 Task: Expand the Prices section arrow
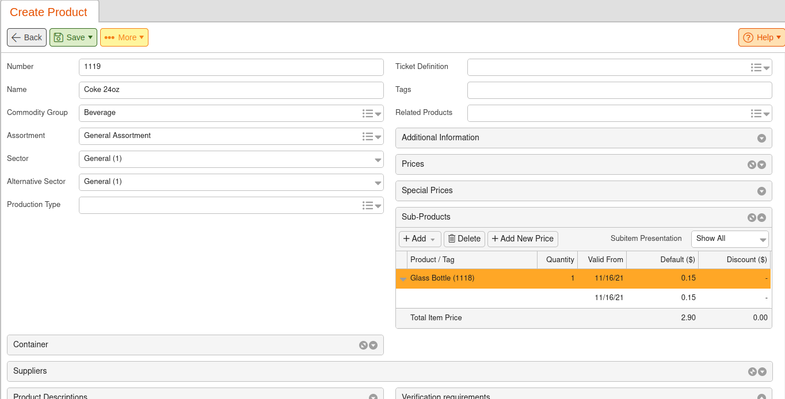[x=761, y=164]
